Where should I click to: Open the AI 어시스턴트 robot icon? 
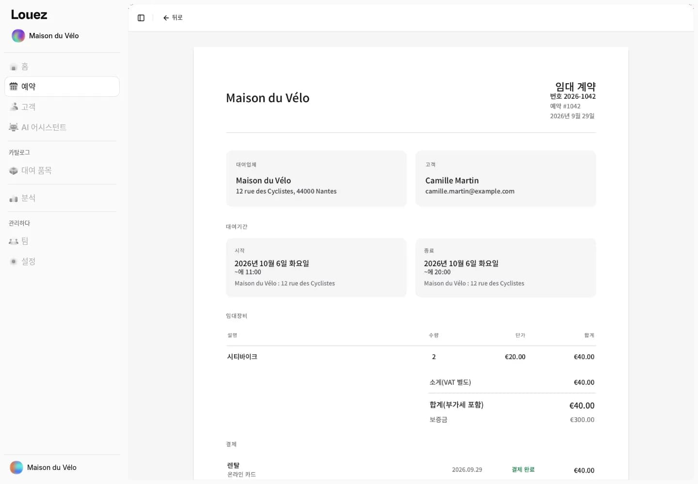click(x=14, y=127)
